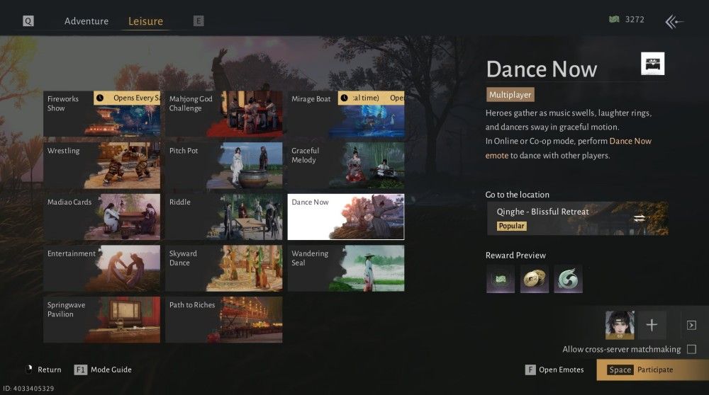Open the Dance Now emblem icon
The image size is (709, 395).
click(652, 64)
